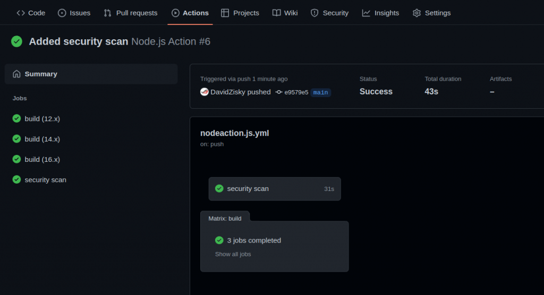The image size is (544, 295).
Task: Click the main branch label
Action: tap(320, 92)
